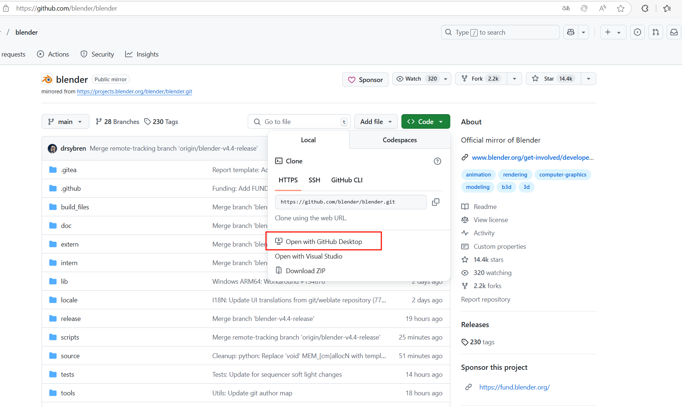The height and width of the screenshot is (407, 682).
Task: Open clone help question mark icon
Action: pos(437,161)
